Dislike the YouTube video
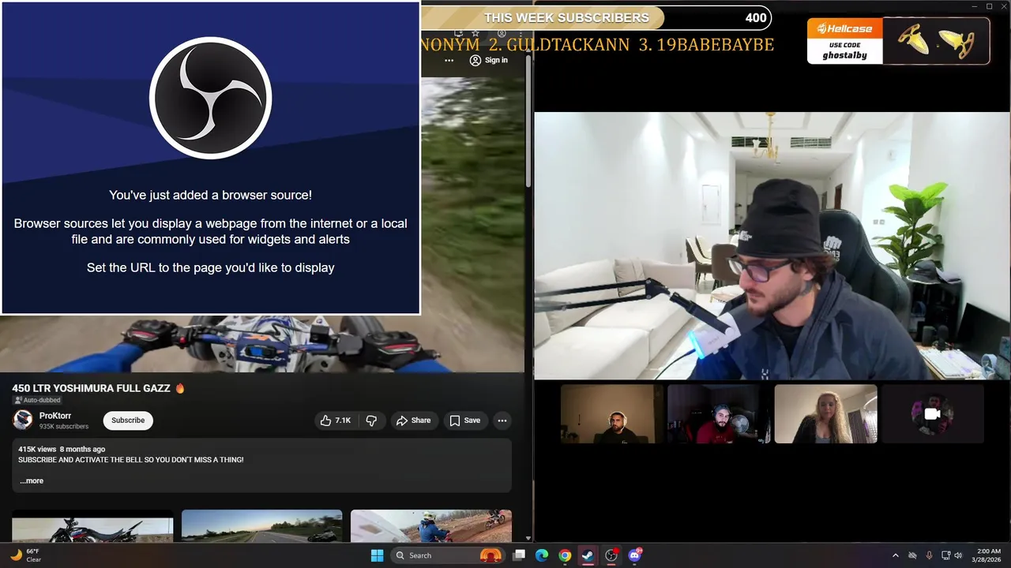Viewport: 1011px width, 568px height. coord(371,420)
